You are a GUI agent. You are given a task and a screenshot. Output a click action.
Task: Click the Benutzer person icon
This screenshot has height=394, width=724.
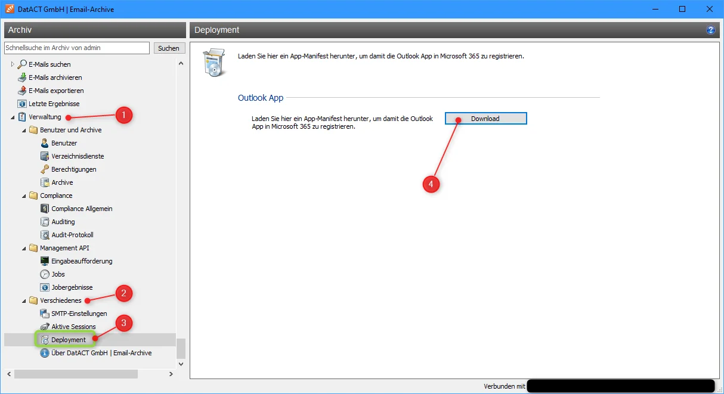(x=45, y=143)
